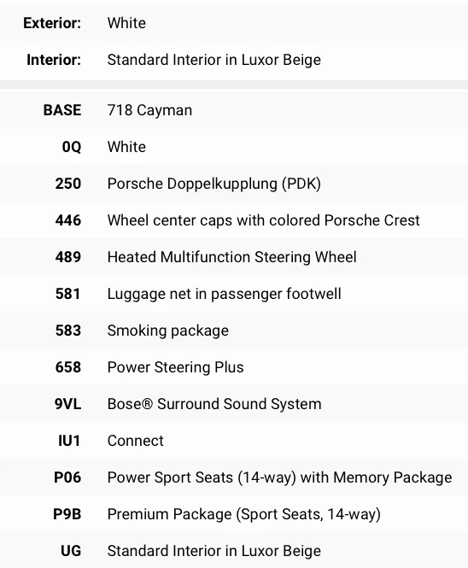Viewport: 468px width, 568px height.
Task: Click option code 9VL
Action: click(x=67, y=404)
